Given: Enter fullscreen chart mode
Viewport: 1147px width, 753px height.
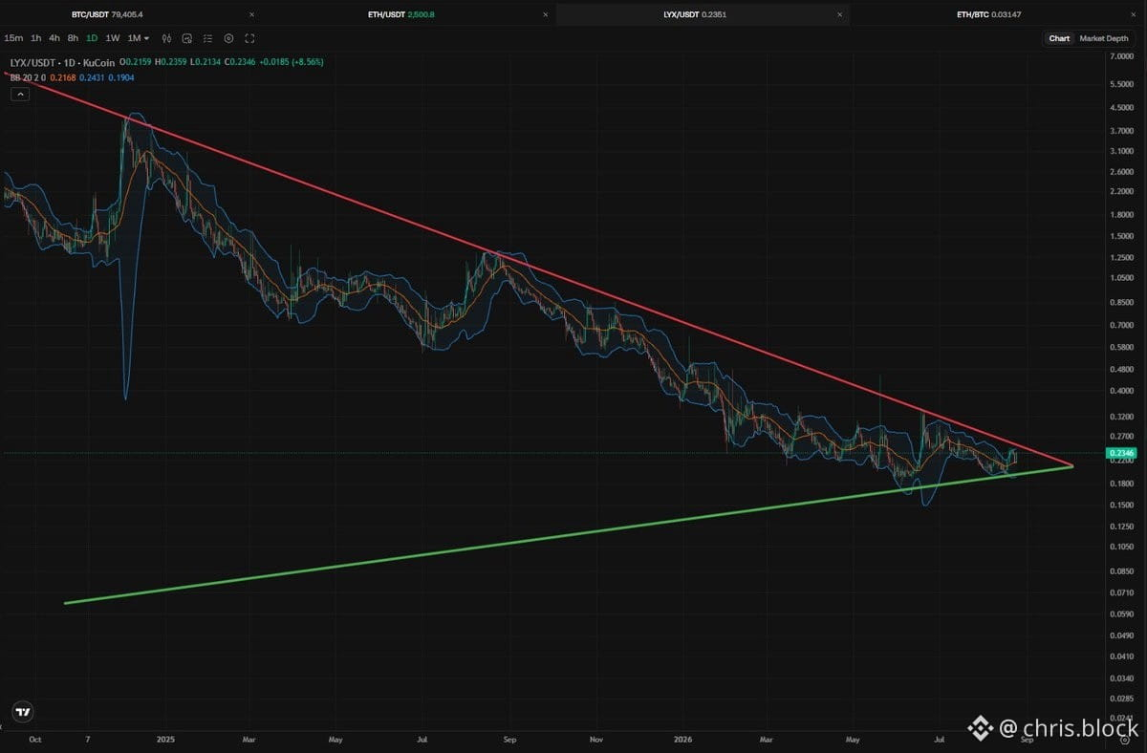Looking at the screenshot, I should [249, 38].
